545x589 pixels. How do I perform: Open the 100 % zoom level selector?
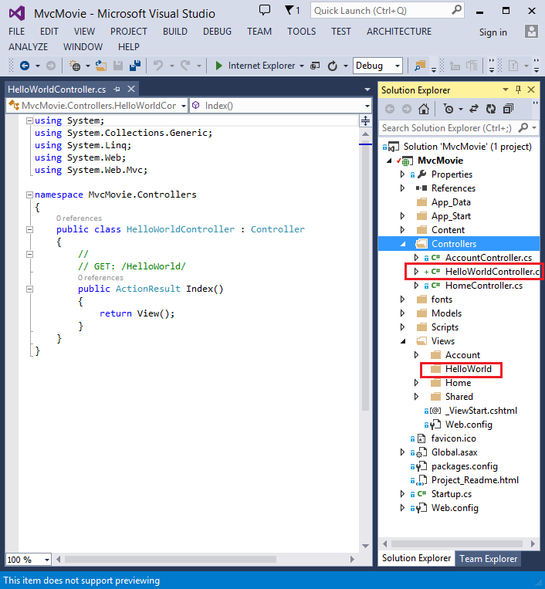click(x=28, y=560)
